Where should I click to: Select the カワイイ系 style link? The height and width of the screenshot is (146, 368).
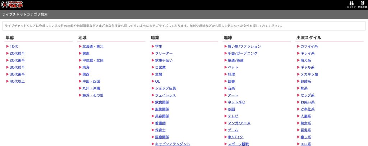click(309, 47)
